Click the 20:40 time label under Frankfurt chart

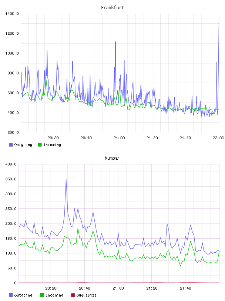click(86, 138)
